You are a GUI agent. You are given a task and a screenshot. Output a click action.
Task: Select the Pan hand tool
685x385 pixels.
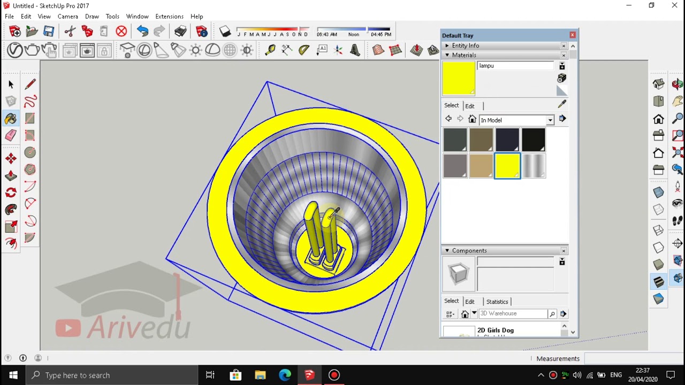click(x=678, y=101)
